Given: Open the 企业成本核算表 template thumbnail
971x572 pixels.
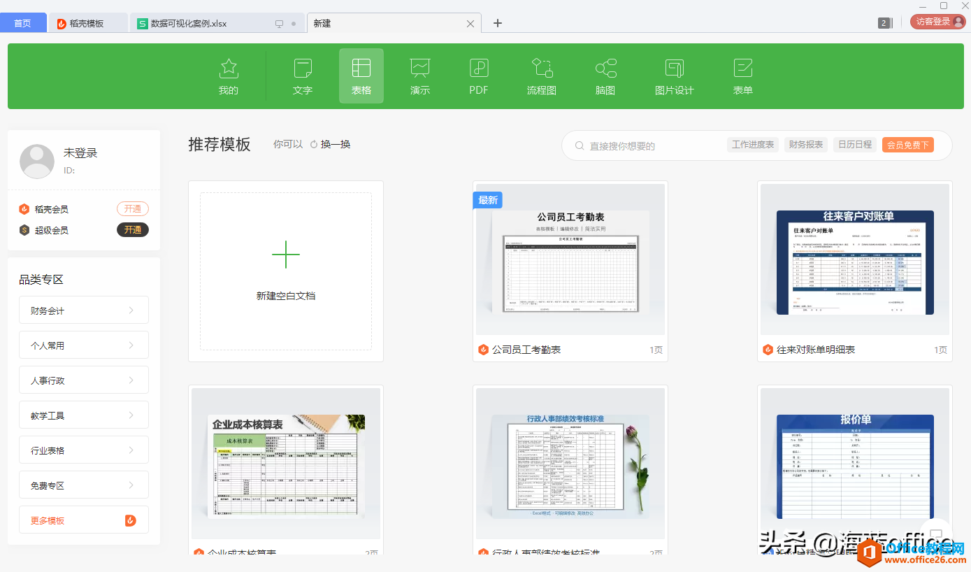Looking at the screenshot, I should [286, 464].
